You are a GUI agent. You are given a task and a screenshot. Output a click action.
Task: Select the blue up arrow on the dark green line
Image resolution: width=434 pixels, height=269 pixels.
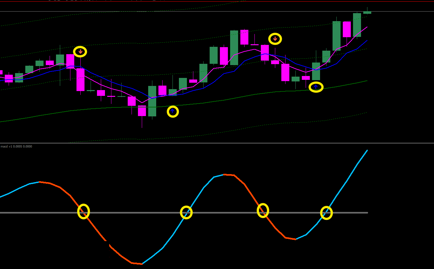pos(316,87)
